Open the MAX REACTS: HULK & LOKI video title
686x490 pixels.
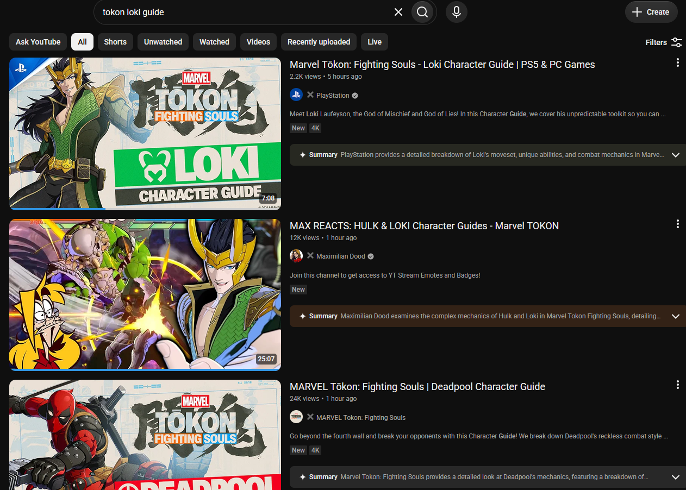[424, 226]
